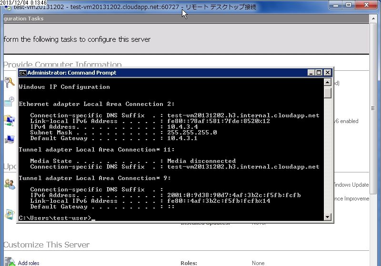Click the Roles value 'None'

pos(258,263)
